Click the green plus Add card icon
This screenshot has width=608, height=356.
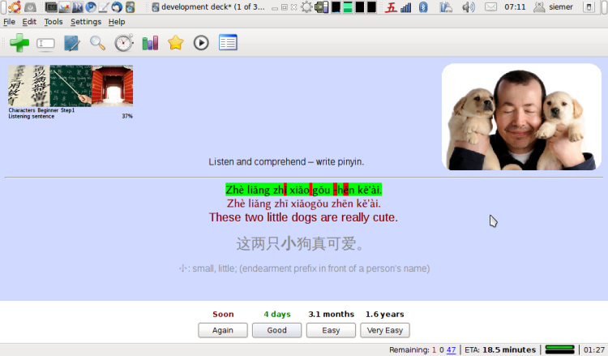[19, 43]
